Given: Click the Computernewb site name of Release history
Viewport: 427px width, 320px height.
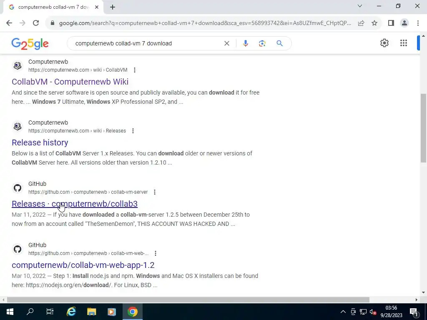Looking at the screenshot, I should 48,123.
